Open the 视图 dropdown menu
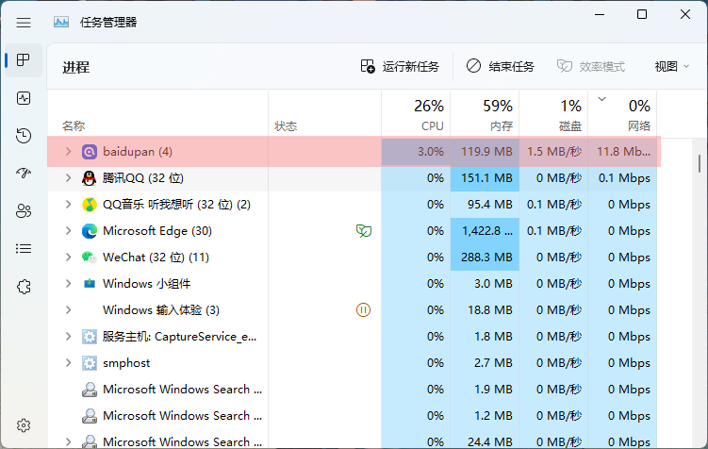Screen dimensions: 708x449 (x=672, y=67)
